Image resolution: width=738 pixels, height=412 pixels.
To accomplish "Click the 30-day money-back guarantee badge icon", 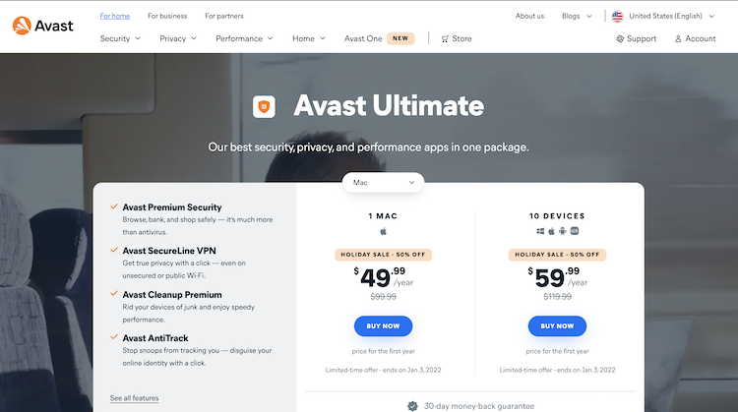I will [412, 405].
